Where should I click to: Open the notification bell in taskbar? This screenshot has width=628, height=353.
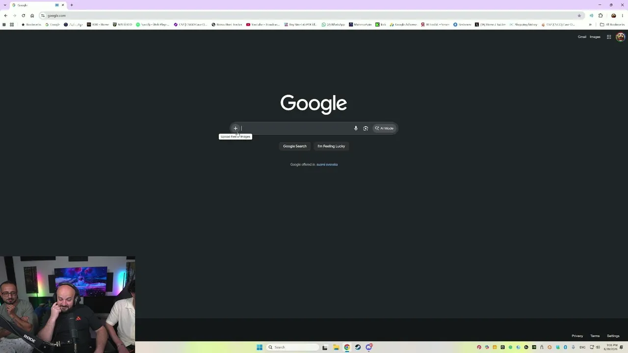pyautogui.click(x=622, y=347)
